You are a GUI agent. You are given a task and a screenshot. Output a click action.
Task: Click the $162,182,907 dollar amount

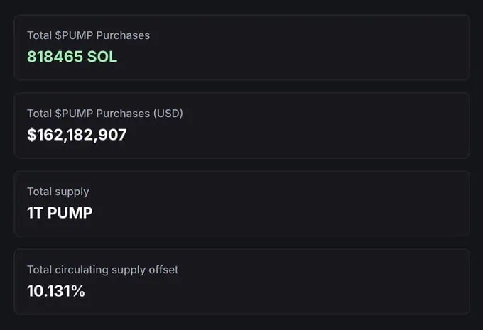point(77,135)
